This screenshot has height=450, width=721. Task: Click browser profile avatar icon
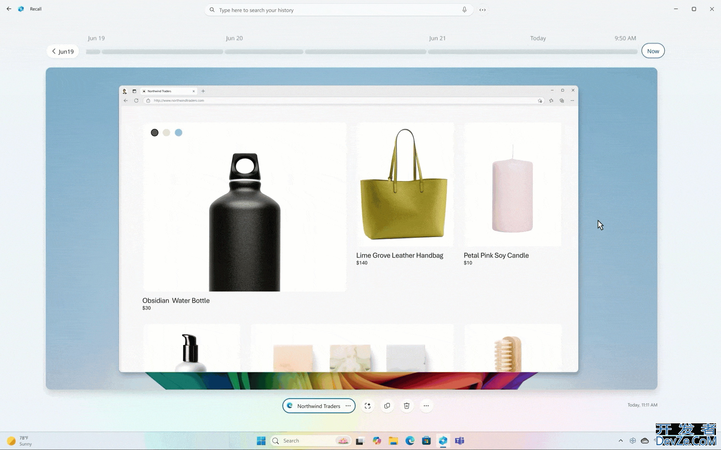click(124, 91)
